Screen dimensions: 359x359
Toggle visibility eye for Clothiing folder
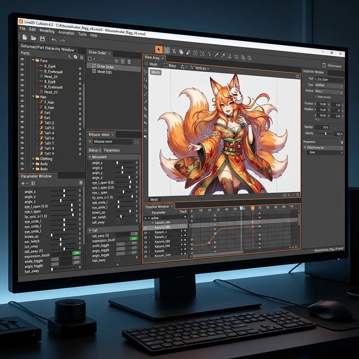22,158
